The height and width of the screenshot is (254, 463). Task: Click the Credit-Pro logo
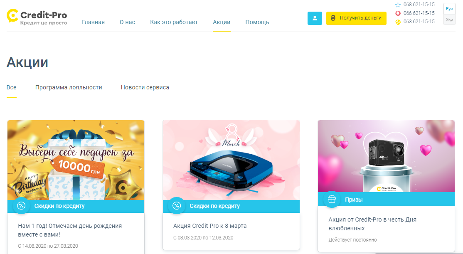[x=37, y=17]
